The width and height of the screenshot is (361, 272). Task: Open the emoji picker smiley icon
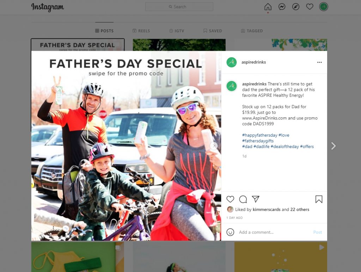tap(230, 232)
